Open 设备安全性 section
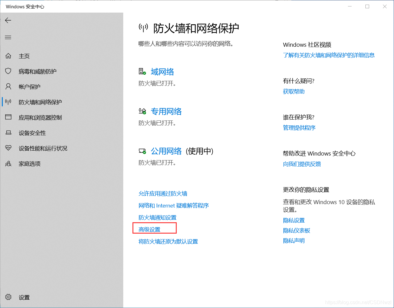The height and width of the screenshot is (308, 394). (32, 133)
